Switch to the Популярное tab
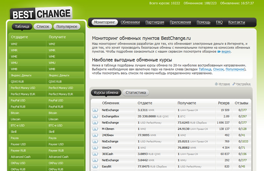This screenshot has width=264, height=171. point(67,26)
